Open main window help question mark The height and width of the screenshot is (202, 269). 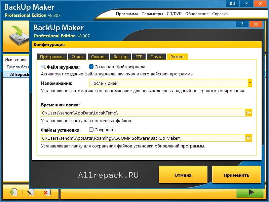[x=246, y=4]
